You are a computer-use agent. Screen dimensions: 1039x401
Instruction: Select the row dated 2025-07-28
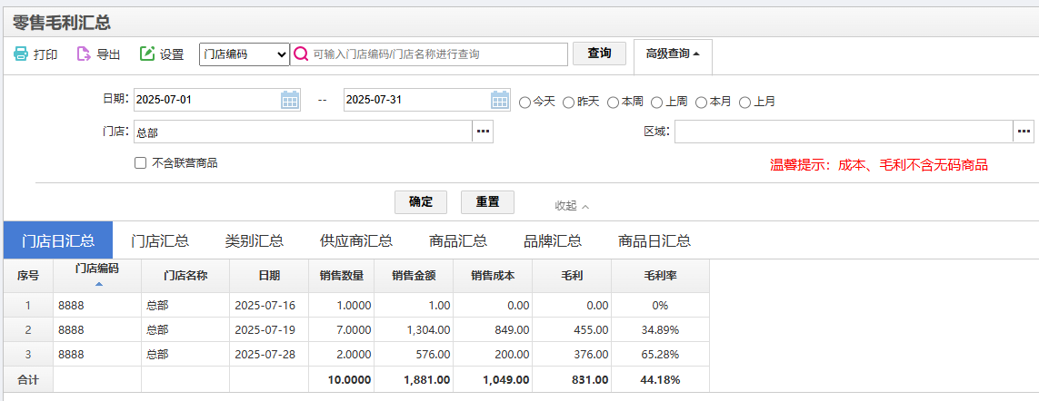[x=356, y=354]
